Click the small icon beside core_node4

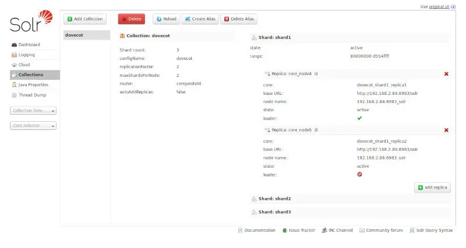(x=316, y=74)
